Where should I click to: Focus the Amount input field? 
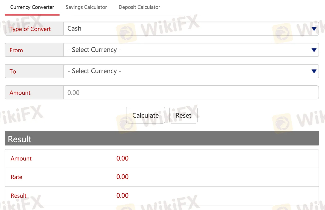(x=191, y=92)
